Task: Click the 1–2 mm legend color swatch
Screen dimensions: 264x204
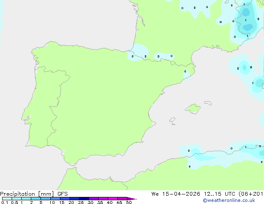Action: click(x=26, y=199)
